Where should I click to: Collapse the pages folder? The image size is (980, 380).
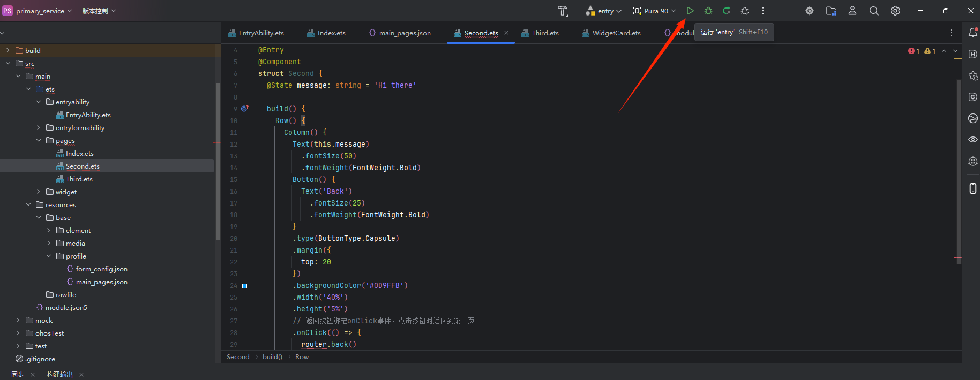pyautogui.click(x=38, y=140)
